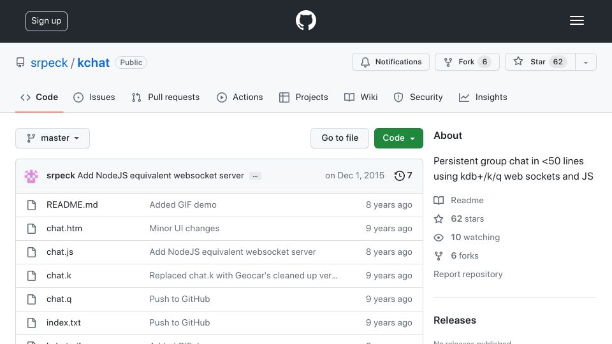Viewport: 612px width, 344px height.
Task: Click the Releases heading
Action: click(x=455, y=320)
